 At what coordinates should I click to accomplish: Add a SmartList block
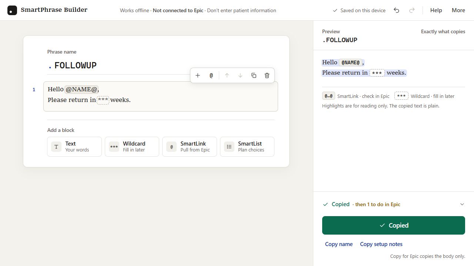pos(247,147)
